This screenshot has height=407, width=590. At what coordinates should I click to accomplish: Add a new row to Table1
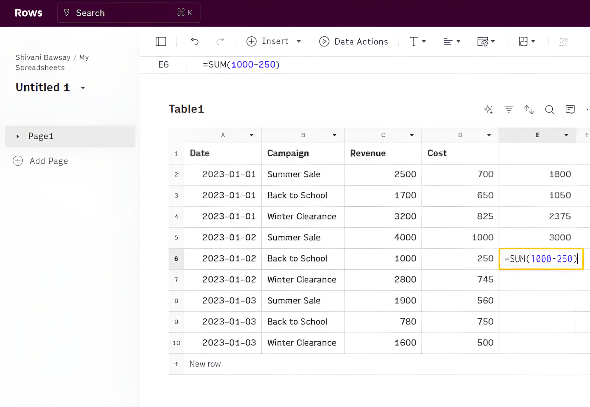pyautogui.click(x=205, y=364)
